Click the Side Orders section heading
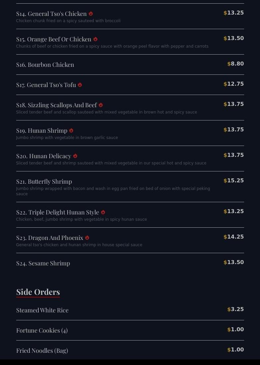 [x=38, y=292]
